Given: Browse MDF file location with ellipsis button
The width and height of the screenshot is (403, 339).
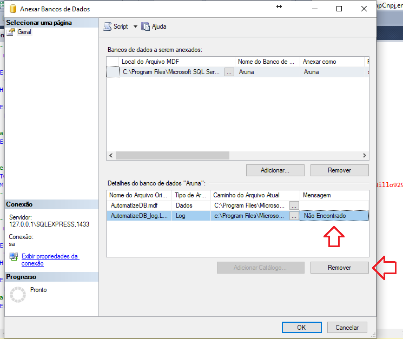Looking at the screenshot, I should coord(229,72).
